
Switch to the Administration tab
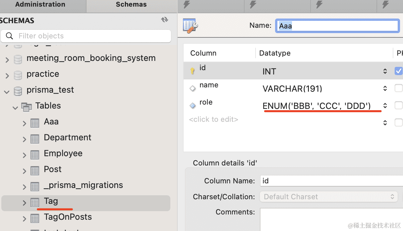[40, 5]
